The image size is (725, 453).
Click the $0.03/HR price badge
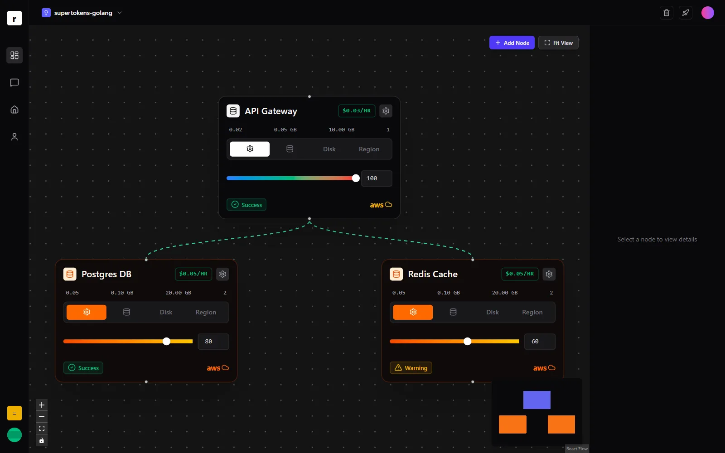(357, 111)
